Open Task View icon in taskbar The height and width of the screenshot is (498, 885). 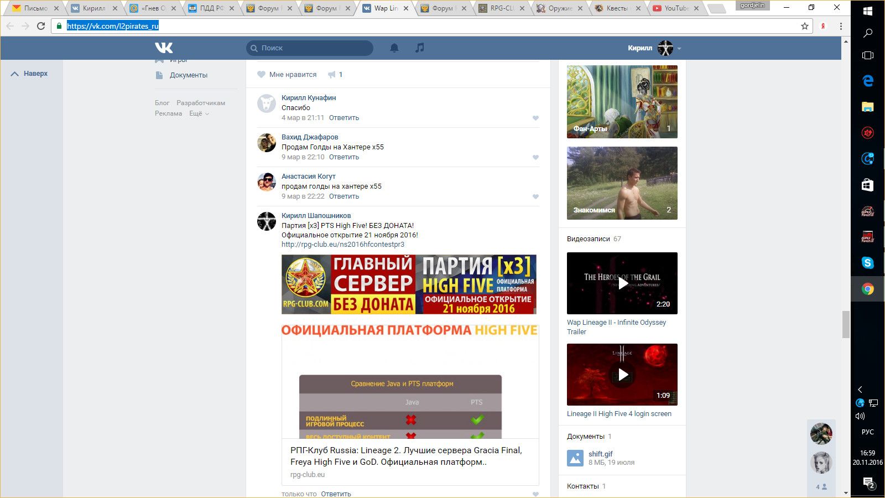tap(868, 55)
